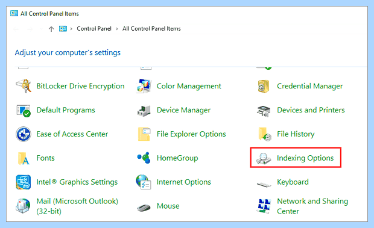This screenshot has width=374, height=228.
Task: Click the Ease of Access Center icon
Action: coord(24,134)
